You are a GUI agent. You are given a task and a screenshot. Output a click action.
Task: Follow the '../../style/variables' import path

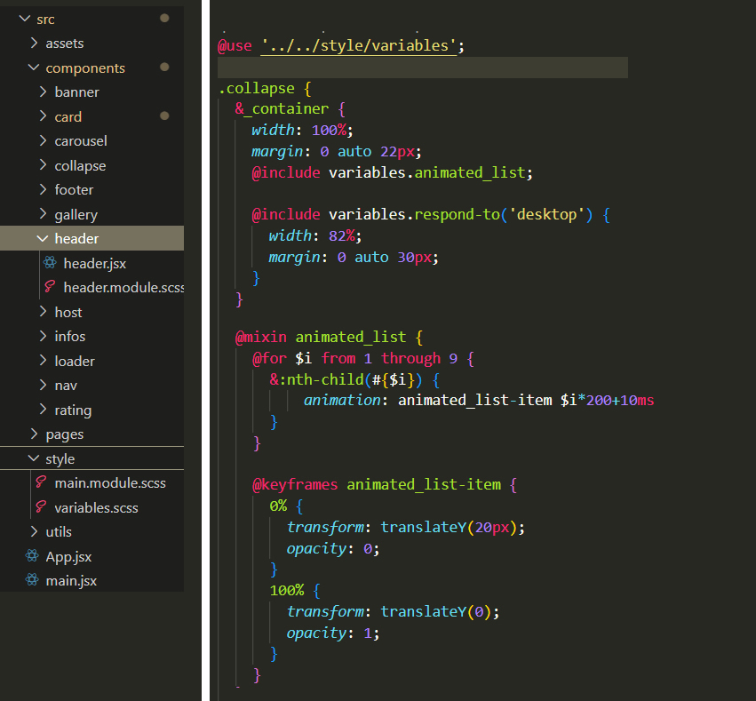pyautogui.click(x=359, y=45)
